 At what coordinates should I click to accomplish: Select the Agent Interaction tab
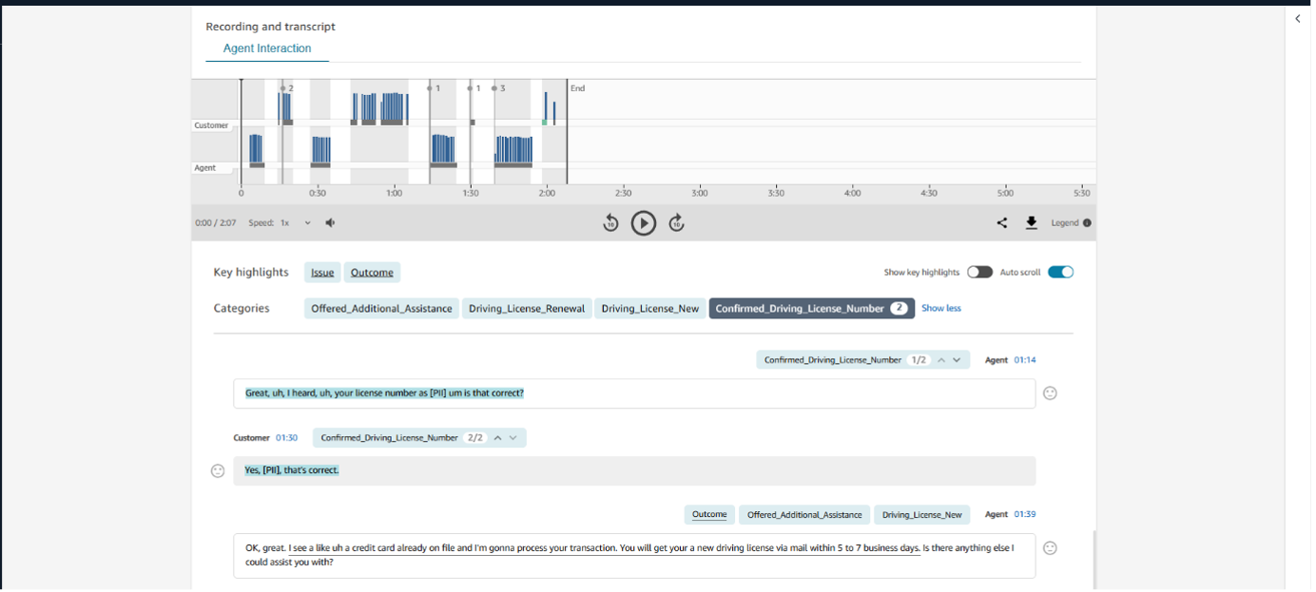pyautogui.click(x=267, y=48)
